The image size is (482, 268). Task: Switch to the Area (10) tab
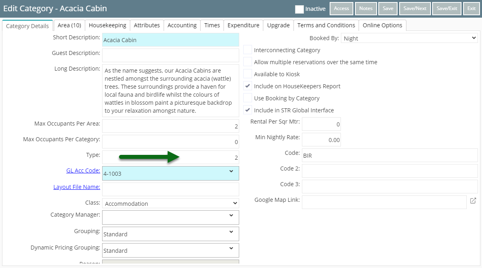coord(69,25)
